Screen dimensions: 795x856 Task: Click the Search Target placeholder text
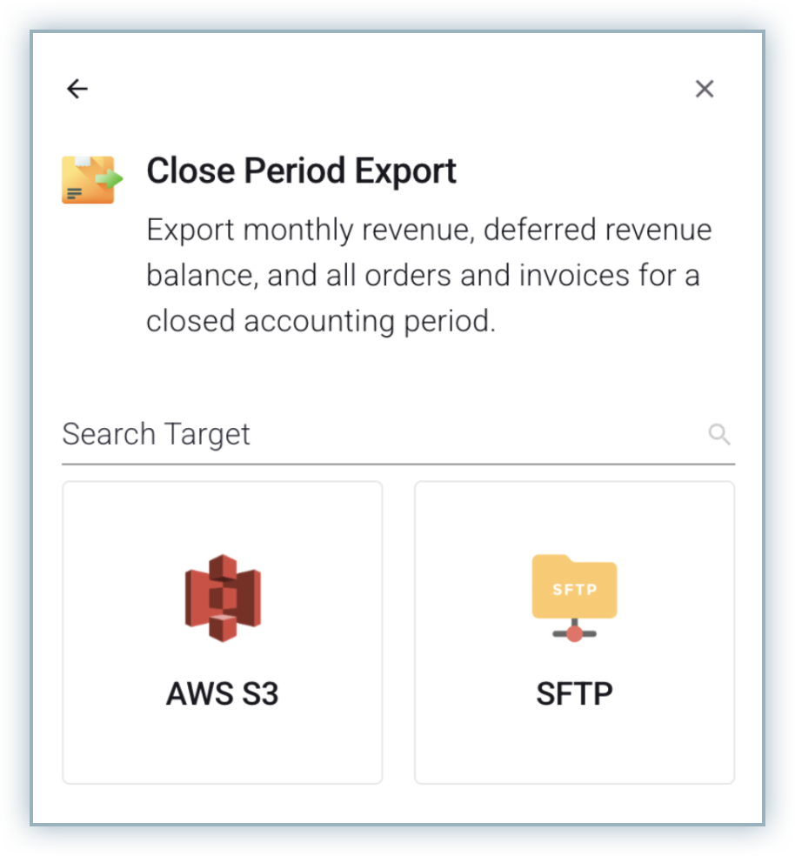157,434
